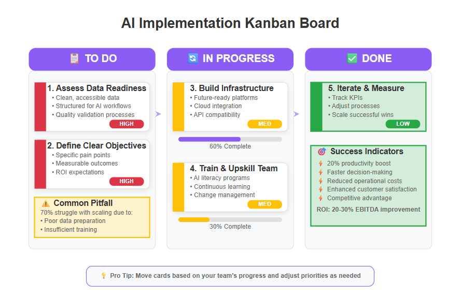Image resolution: width=461 pixels, height=298 pixels.
Task: Click the LOW badge on Iterate & Measure
Action: point(403,124)
